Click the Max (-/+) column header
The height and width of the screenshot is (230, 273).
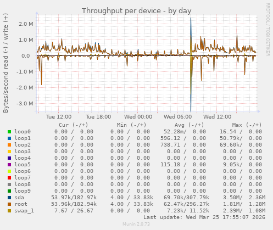pos(247,125)
